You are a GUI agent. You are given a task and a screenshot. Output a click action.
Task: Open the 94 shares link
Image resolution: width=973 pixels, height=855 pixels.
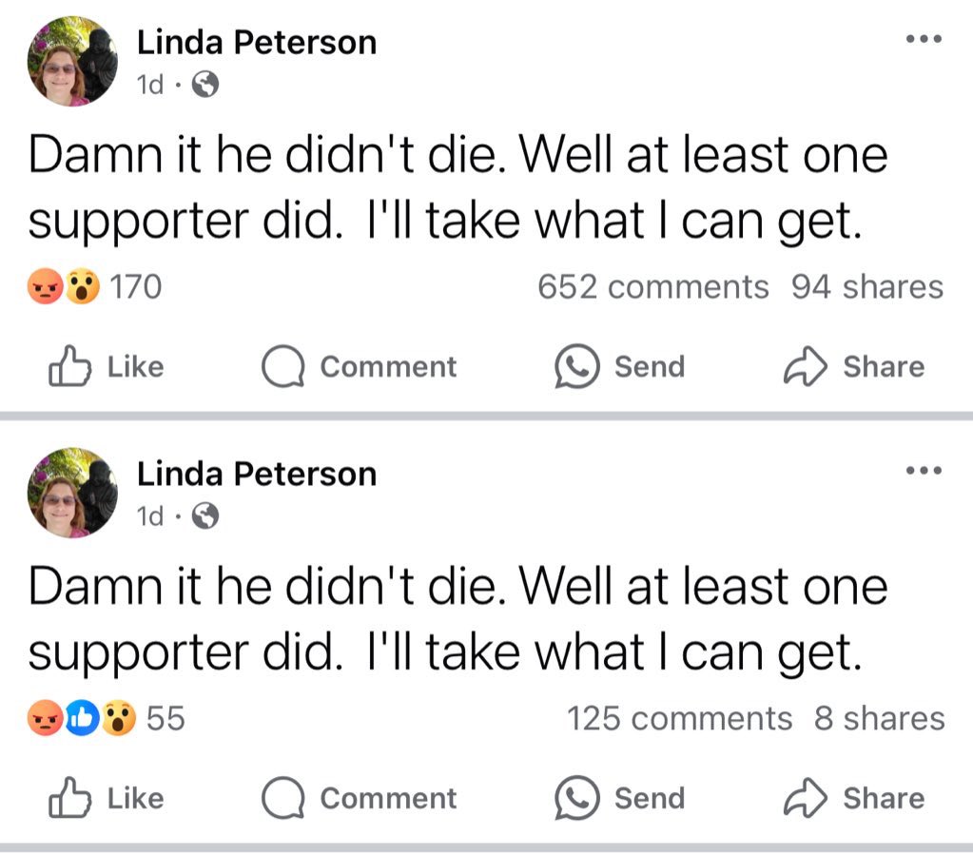click(867, 286)
